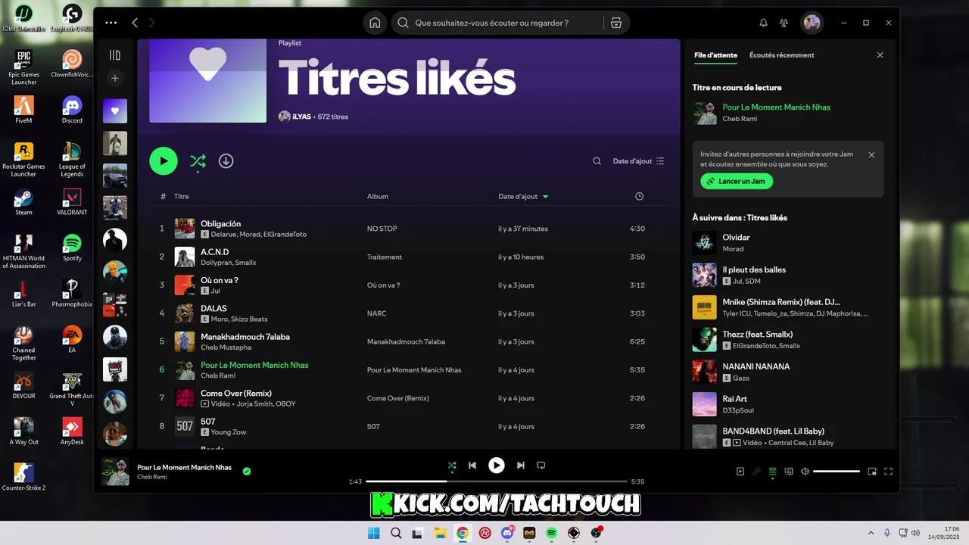Enter full screen mode
Screen dimensions: 969x545
[x=889, y=472]
